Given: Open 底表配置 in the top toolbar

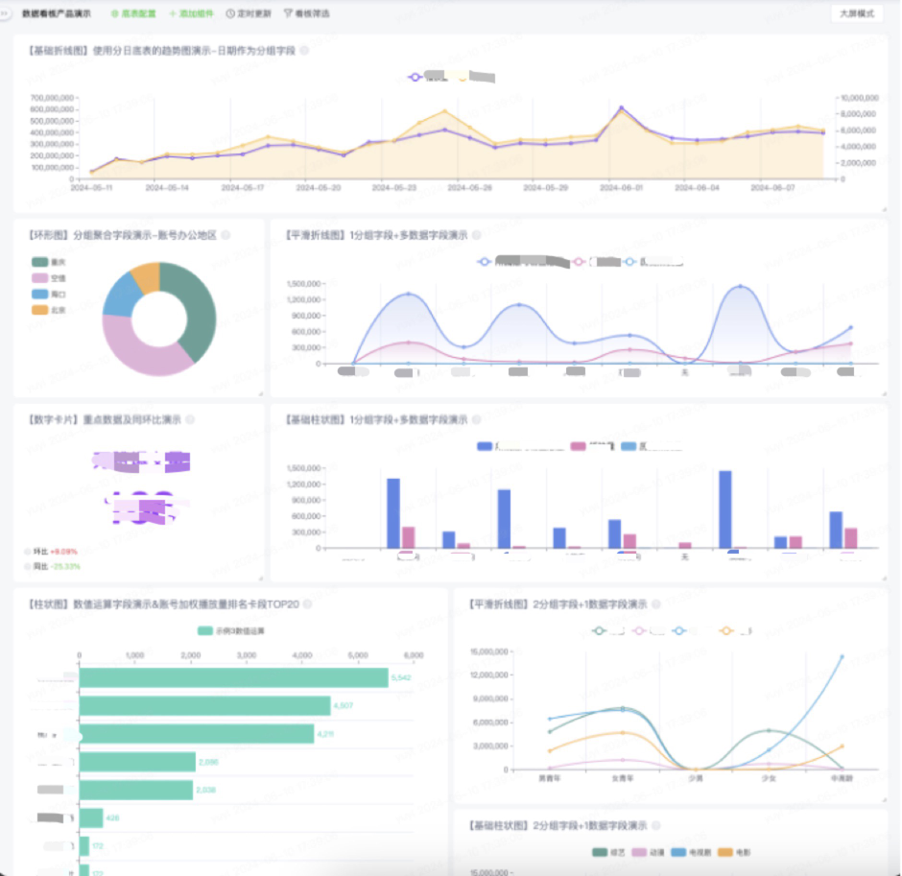Looking at the screenshot, I should [133, 13].
